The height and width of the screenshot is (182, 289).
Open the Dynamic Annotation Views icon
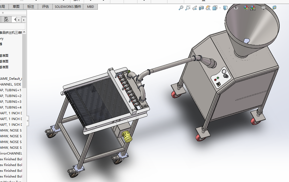(208, 8)
